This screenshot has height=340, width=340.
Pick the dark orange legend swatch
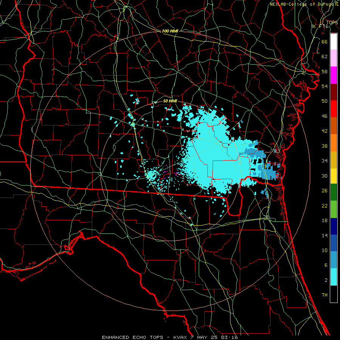(x=334, y=125)
